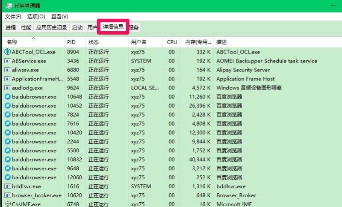The width and height of the screenshot is (342, 207).
Task: Click the ChsIME.exe input method icon
Action: click(8, 204)
